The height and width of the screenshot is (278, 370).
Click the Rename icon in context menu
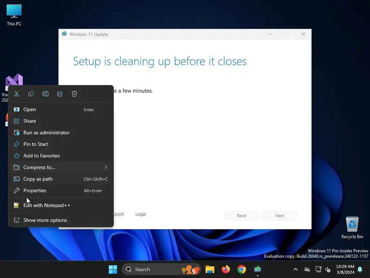(46, 94)
